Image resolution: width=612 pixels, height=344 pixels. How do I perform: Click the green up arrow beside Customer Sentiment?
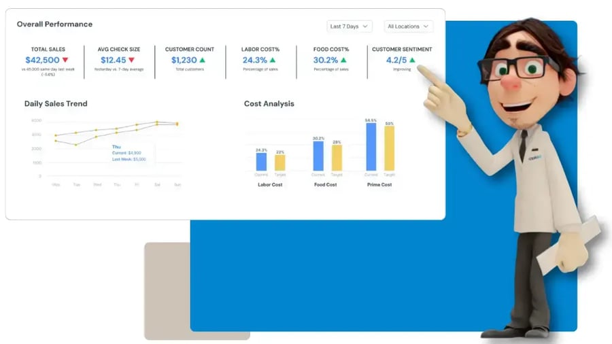point(412,60)
